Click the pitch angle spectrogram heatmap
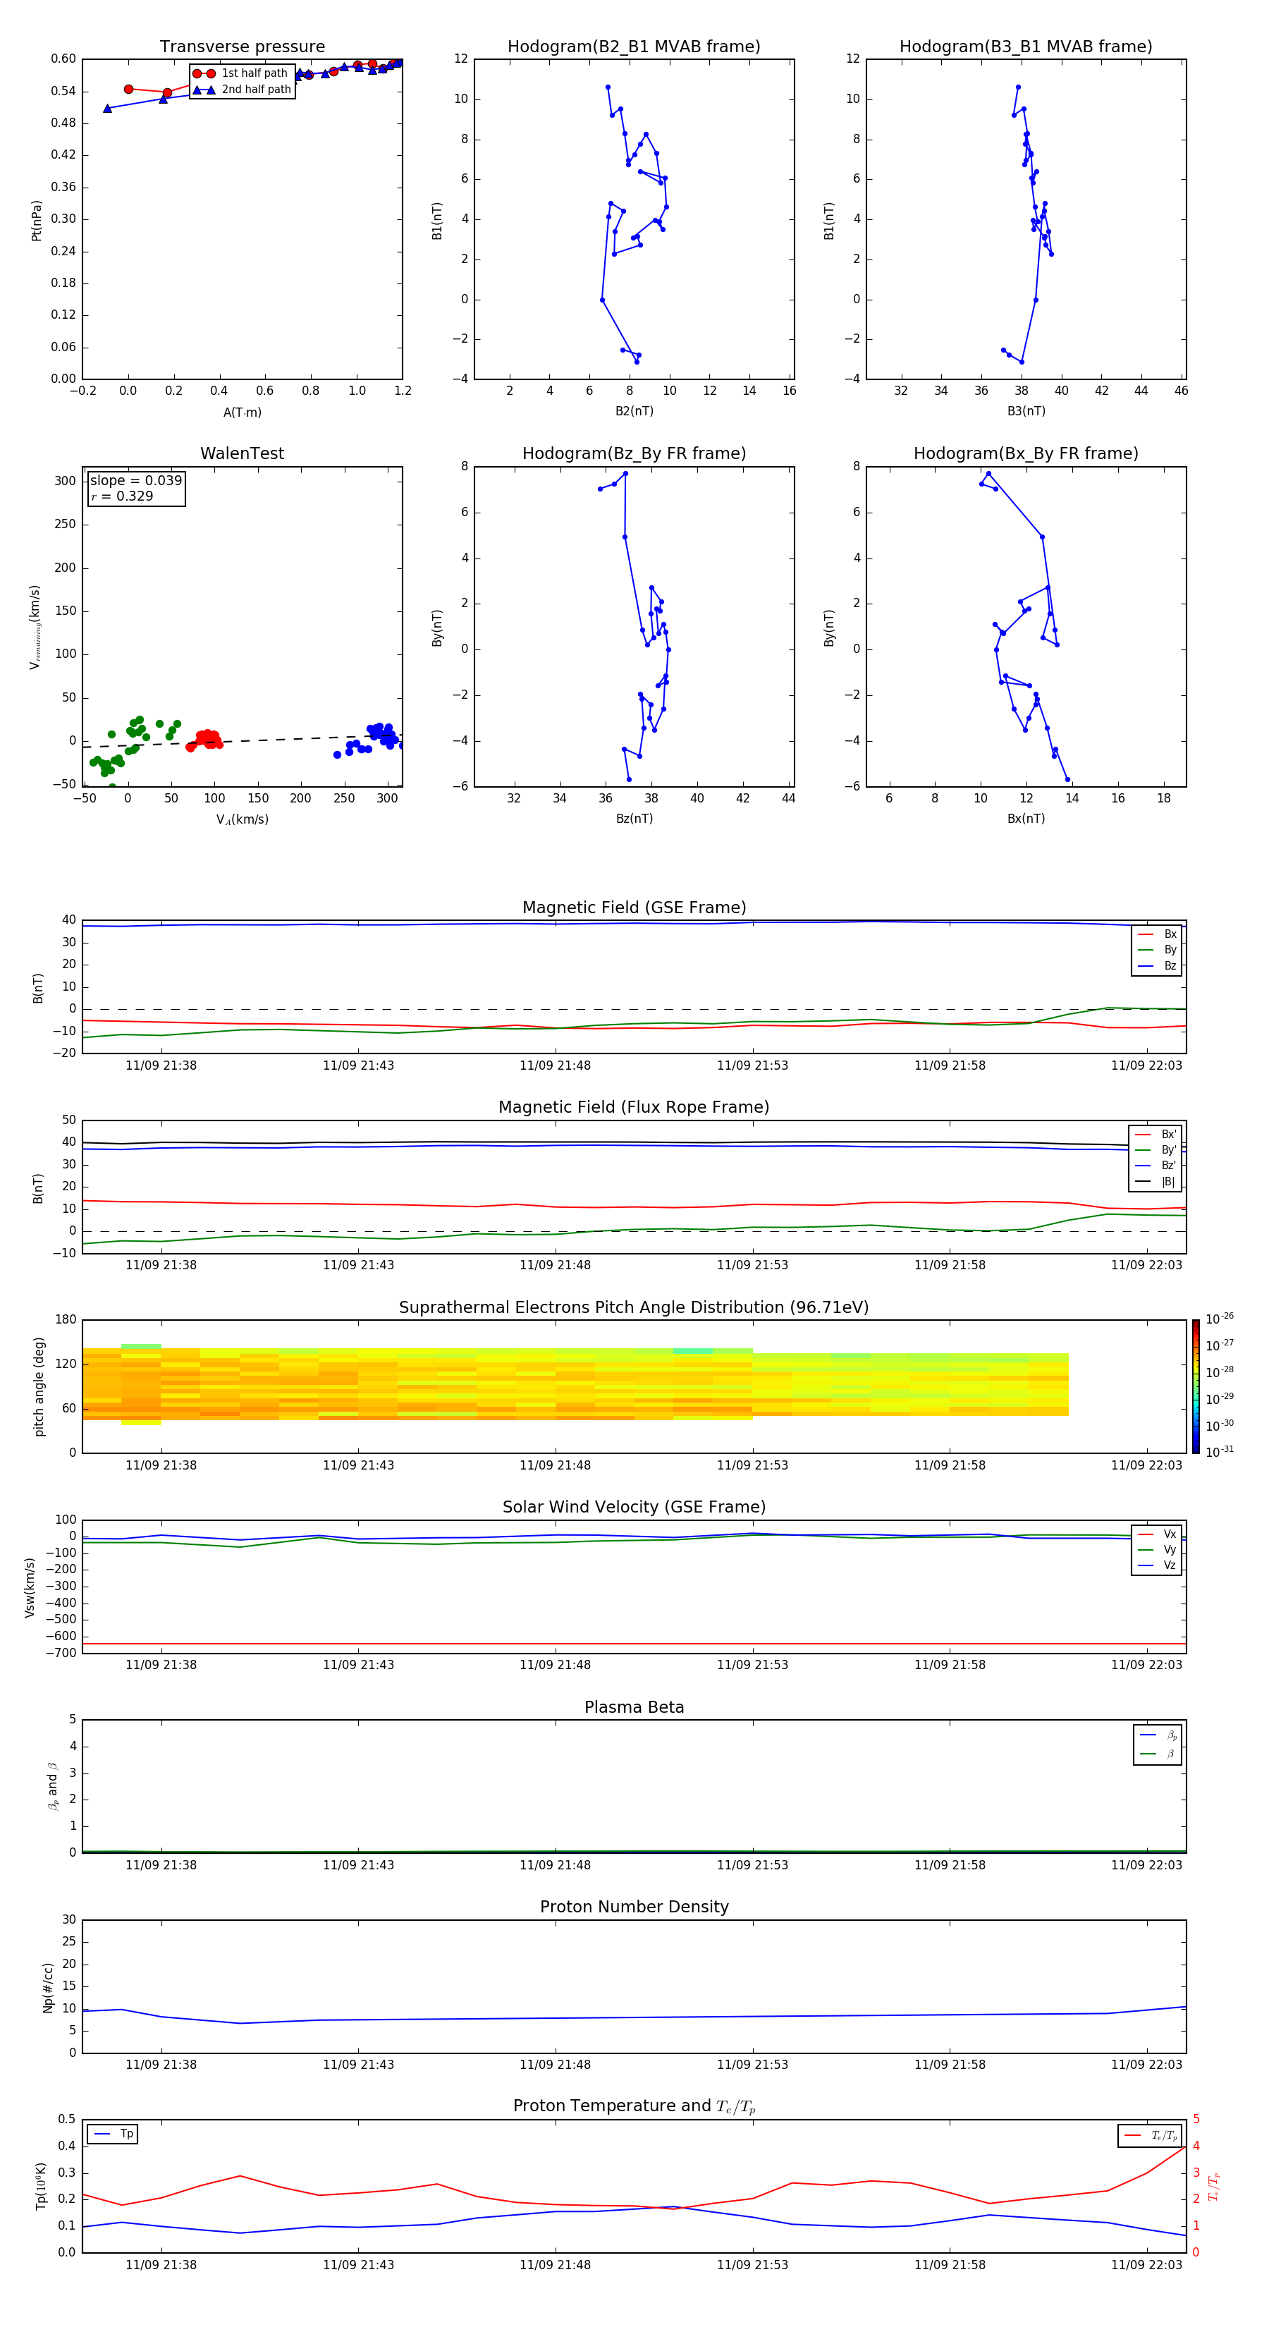This screenshot has height=2327, width=1269. point(575,1384)
